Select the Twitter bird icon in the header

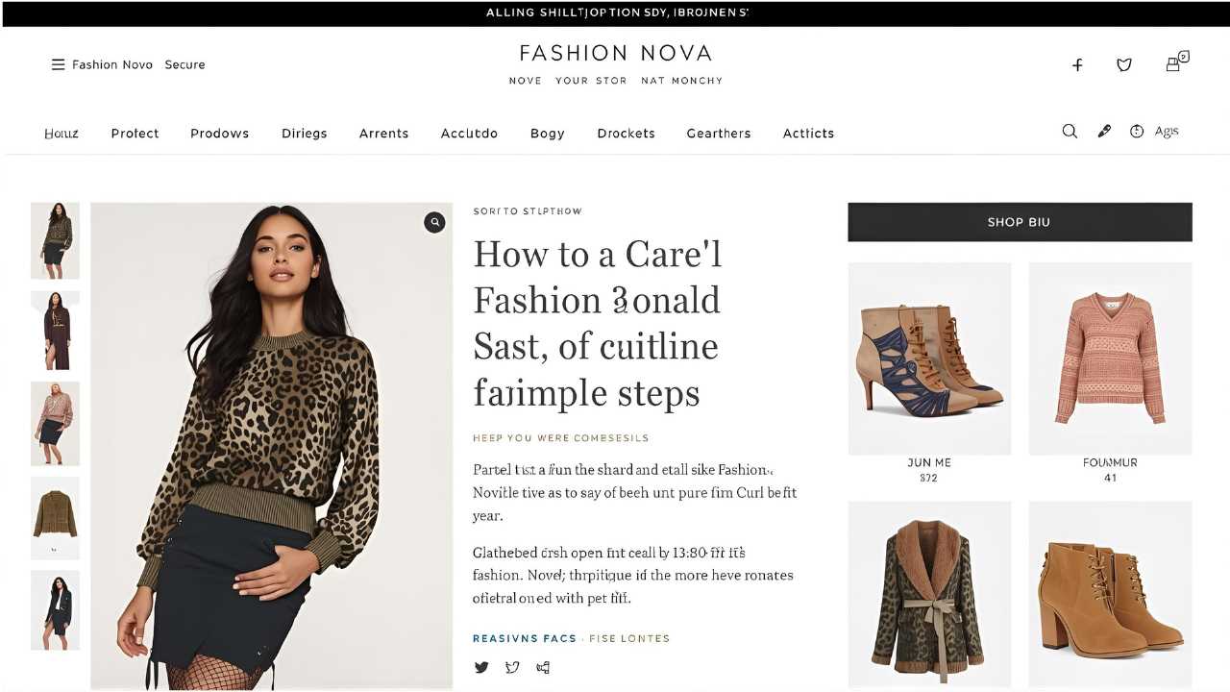1124,65
